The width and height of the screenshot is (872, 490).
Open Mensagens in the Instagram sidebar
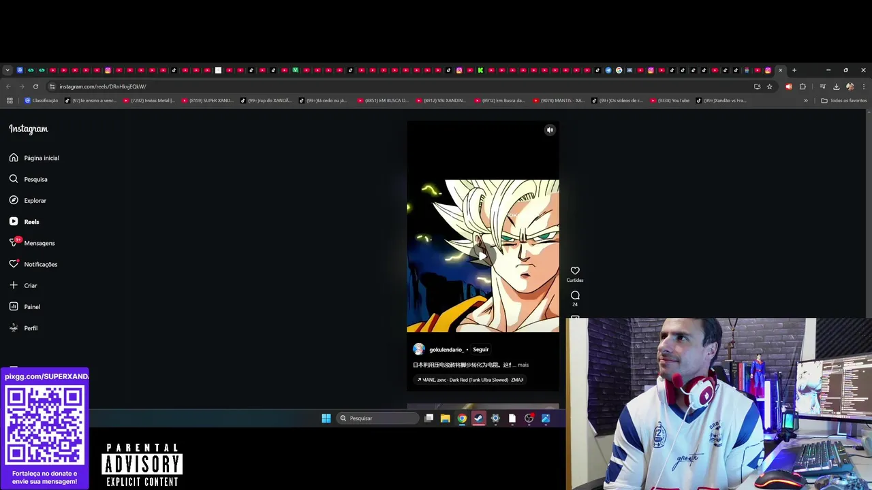pos(32,243)
